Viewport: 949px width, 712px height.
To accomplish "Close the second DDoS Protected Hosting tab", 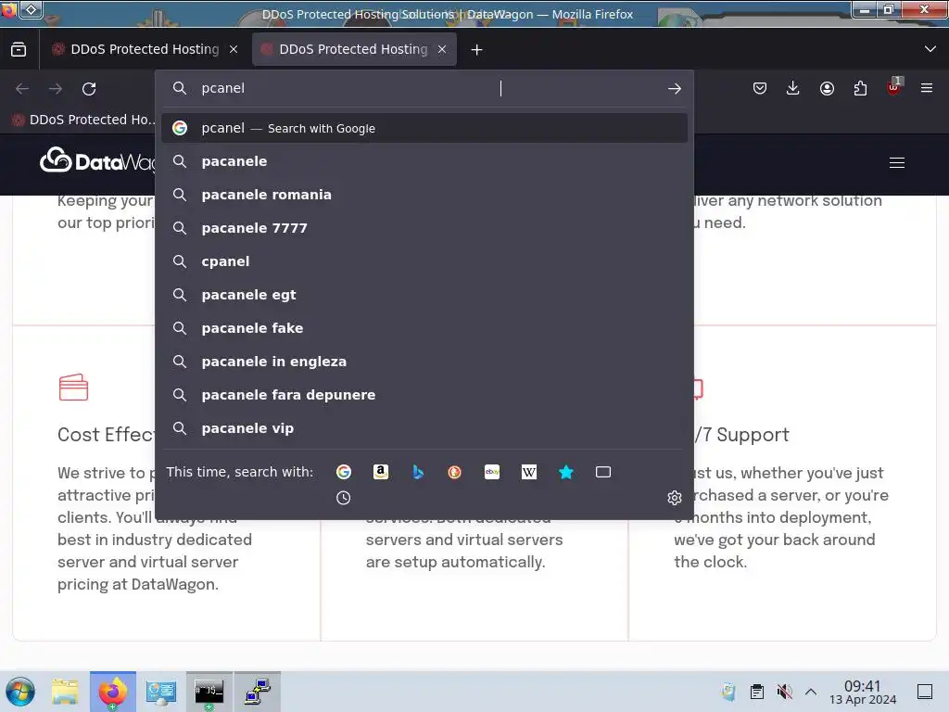I will click(x=442, y=50).
